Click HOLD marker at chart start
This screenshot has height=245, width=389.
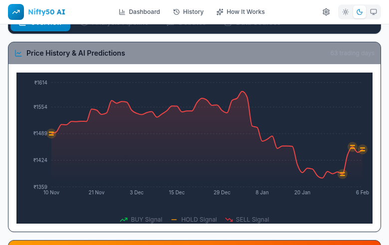(x=51, y=133)
